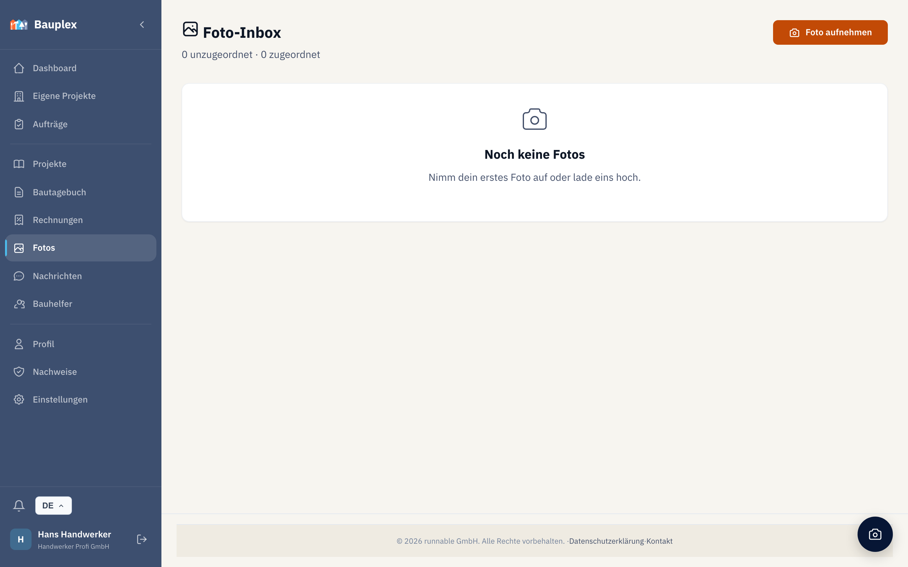Open the Rechnungen section
Screen dimensions: 908x567
coord(81,220)
